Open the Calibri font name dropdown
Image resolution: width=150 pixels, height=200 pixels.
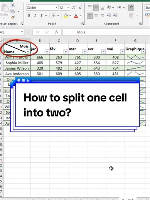tap(56, 8)
